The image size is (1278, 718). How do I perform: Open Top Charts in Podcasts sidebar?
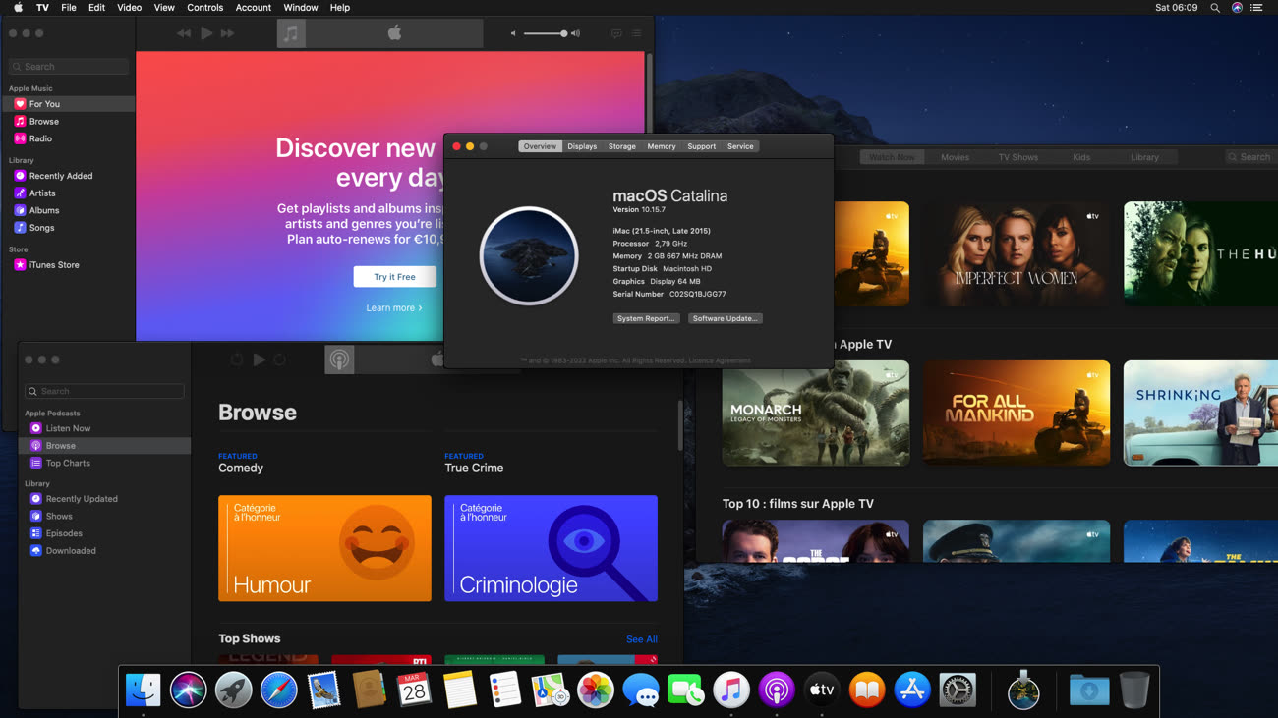click(67, 463)
